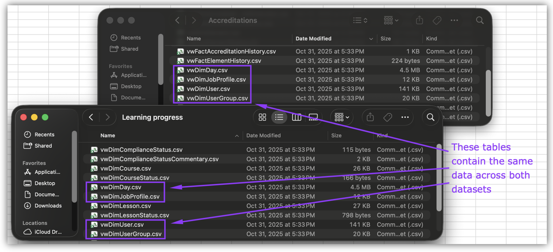This screenshot has width=553, height=252.
Task: Sort by Date Modified in Accreditations window
Action: 314,38
